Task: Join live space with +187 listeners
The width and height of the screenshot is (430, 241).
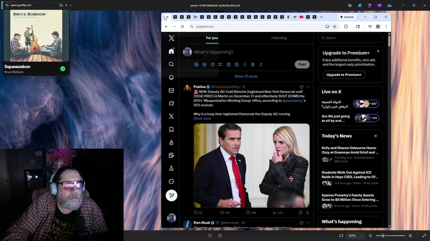Action: tap(366, 104)
